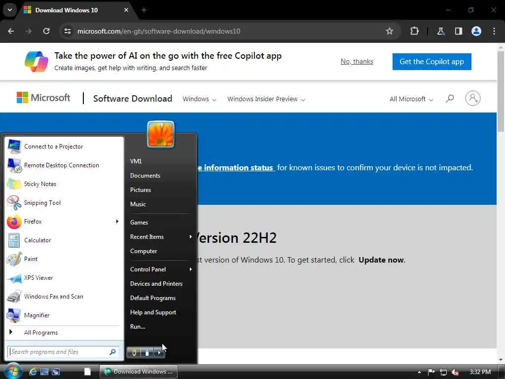Click the Microsoft site search icon
505x379 pixels.
pyautogui.click(x=450, y=98)
